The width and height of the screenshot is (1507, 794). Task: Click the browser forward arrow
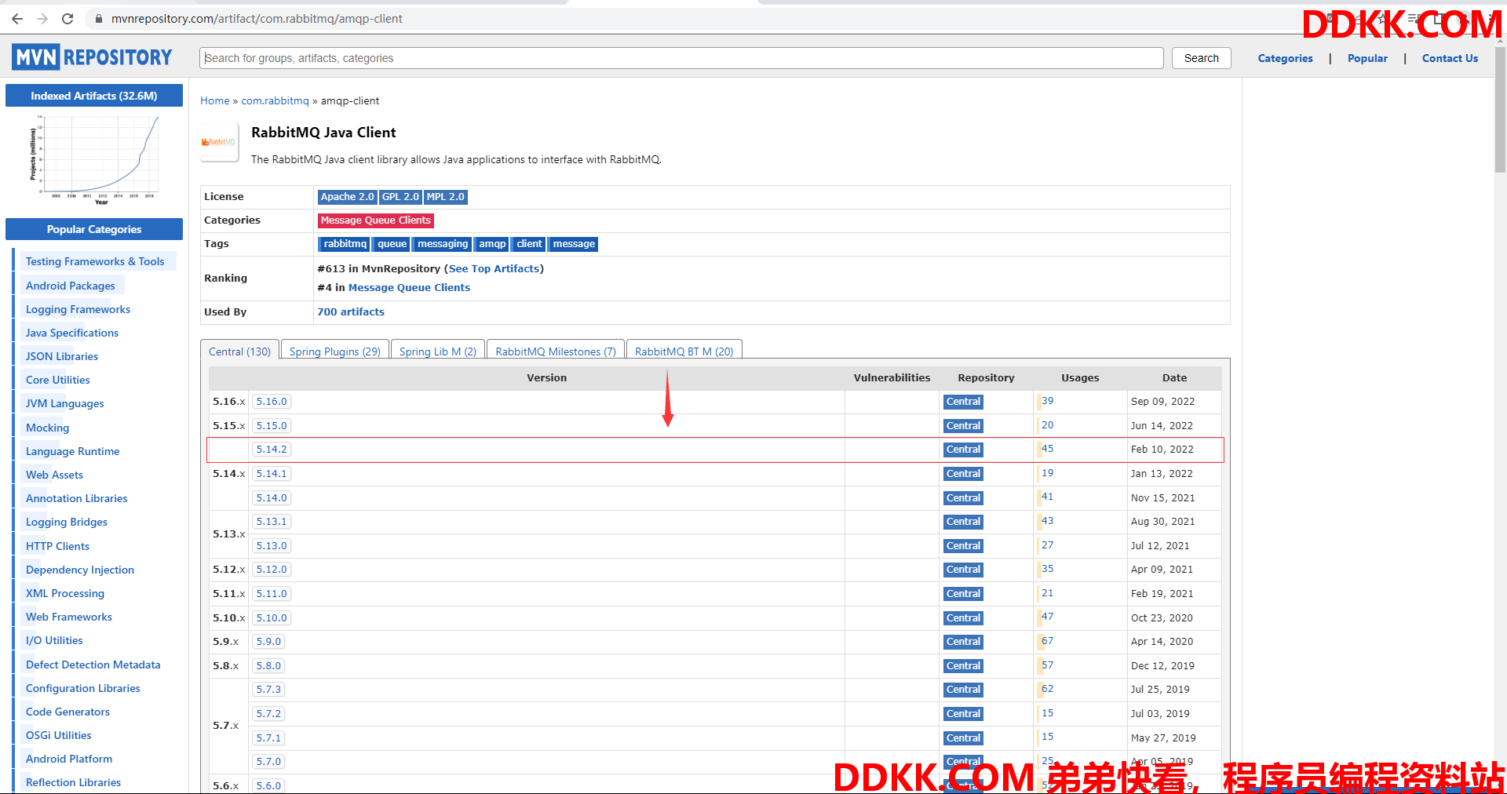pyautogui.click(x=42, y=19)
